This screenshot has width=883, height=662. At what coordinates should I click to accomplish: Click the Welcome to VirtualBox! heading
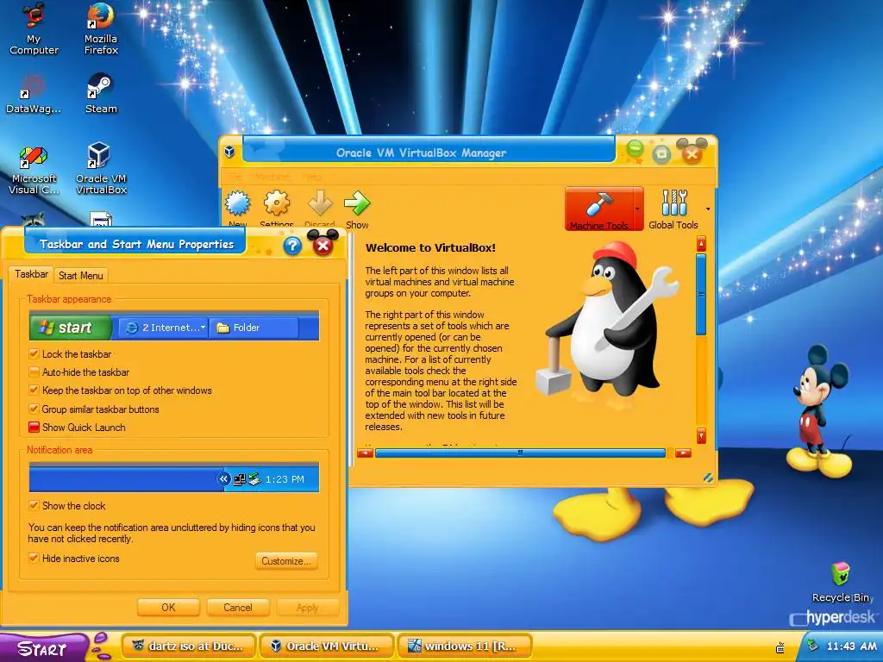click(431, 247)
